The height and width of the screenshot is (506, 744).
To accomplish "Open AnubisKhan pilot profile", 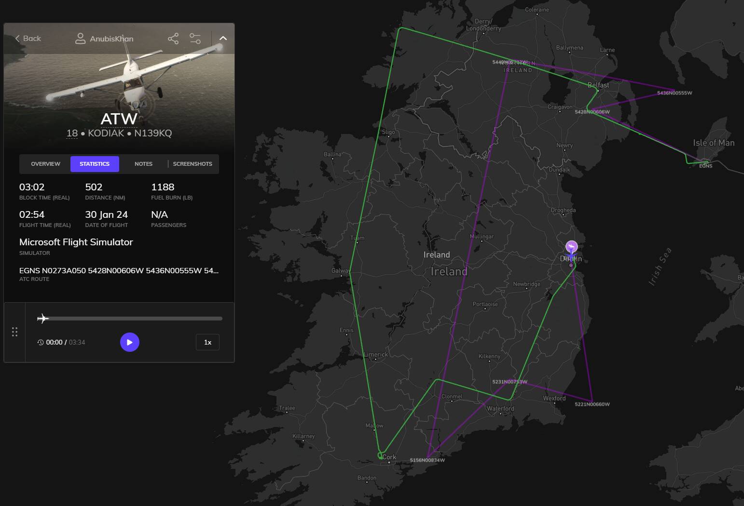I will pos(105,39).
